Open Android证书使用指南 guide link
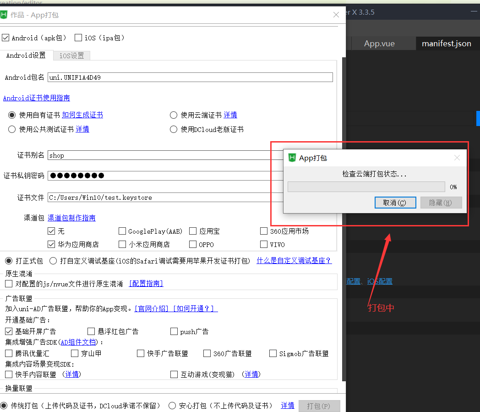 [x=37, y=98]
